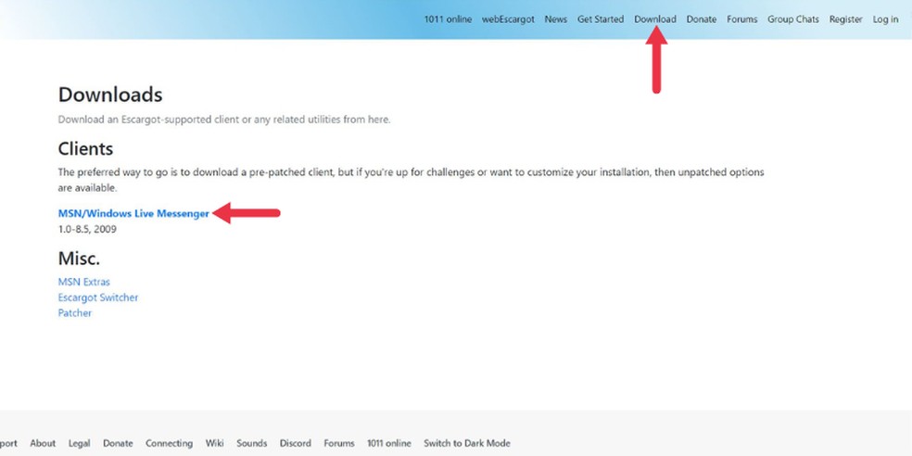The image size is (912, 456).
Task: Open Escargot Switcher link
Action: [97, 298]
